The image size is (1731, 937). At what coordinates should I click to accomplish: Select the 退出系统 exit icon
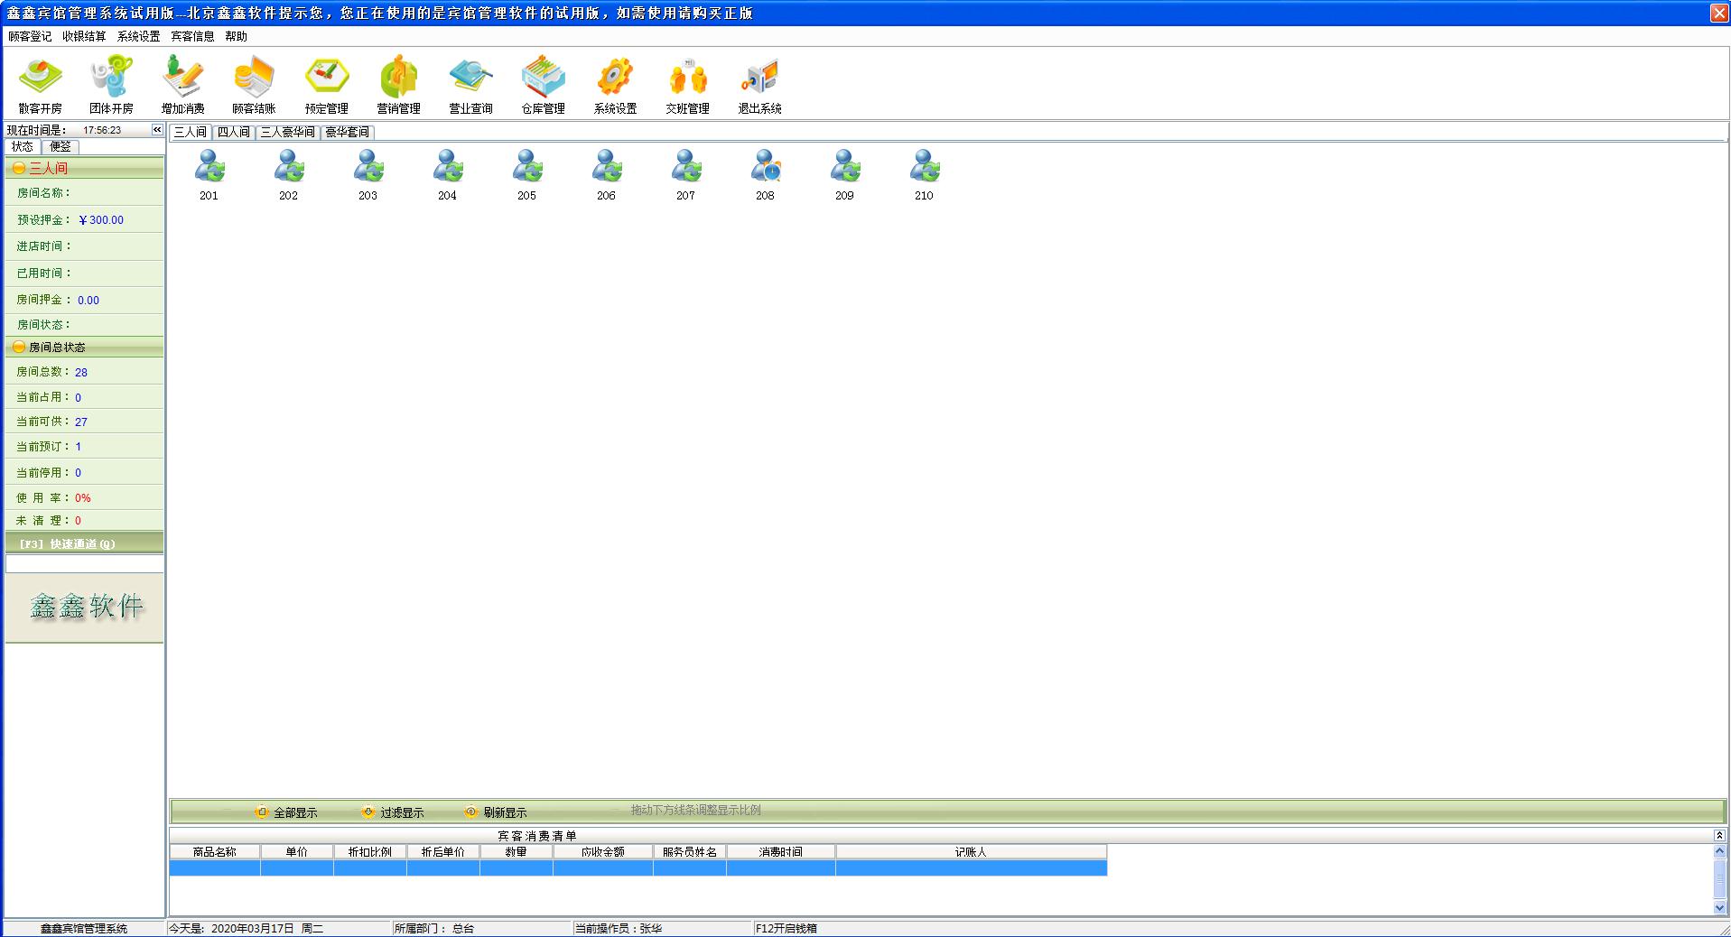pos(759,85)
